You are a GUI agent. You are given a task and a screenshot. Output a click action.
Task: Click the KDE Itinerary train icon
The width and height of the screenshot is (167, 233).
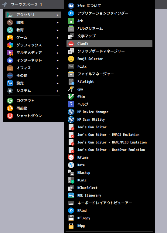pos(71,195)
